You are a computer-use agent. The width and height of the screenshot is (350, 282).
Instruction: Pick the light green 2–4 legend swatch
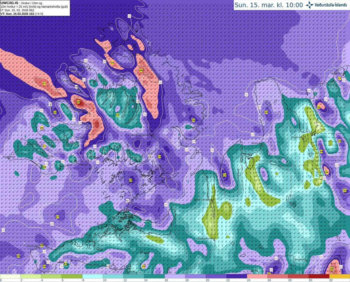[x=31, y=276]
